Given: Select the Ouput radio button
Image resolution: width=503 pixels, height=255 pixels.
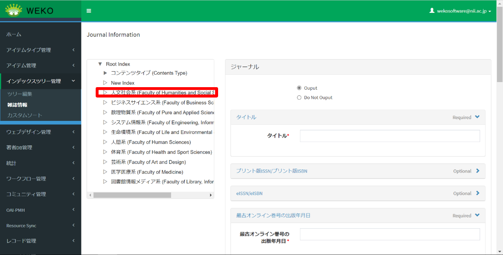Looking at the screenshot, I should pos(300,88).
